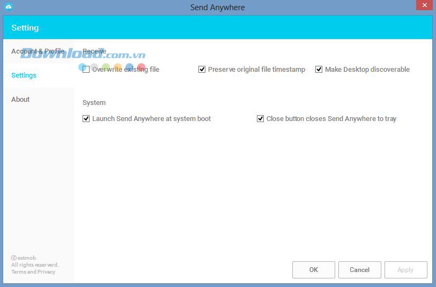Click the Apply button
The height and width of the screenshot is (287, 436).
click(405, 270)
